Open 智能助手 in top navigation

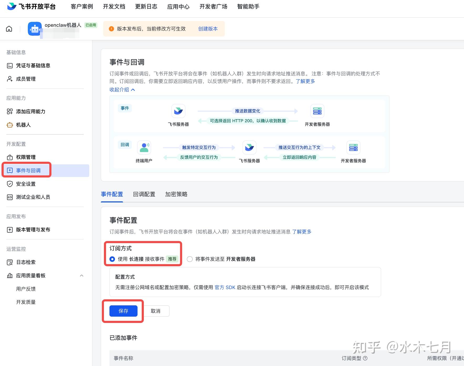coord(248,7)
